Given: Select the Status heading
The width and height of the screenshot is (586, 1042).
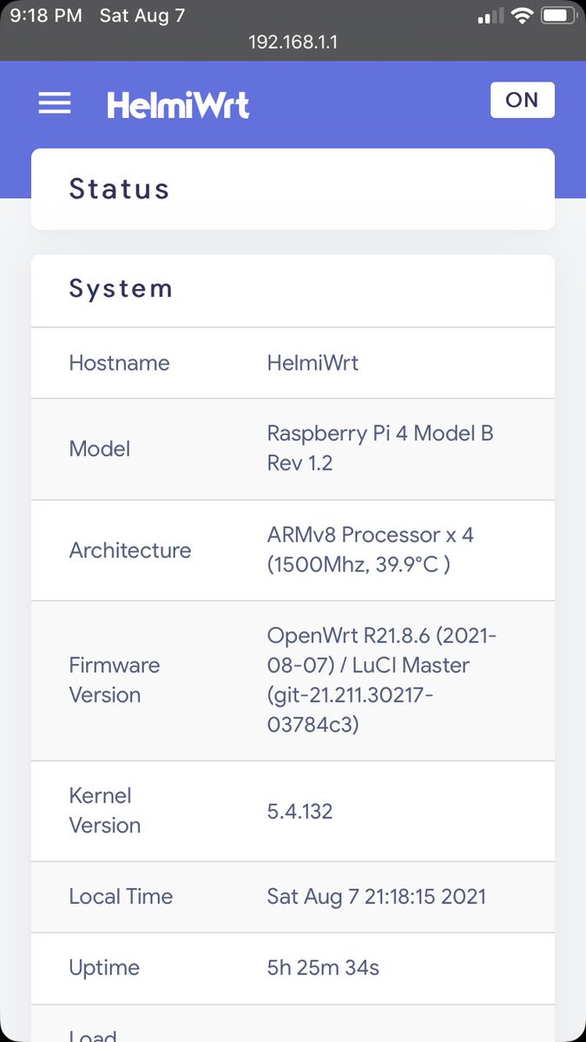Looking at the screenshot, I should 119,188.
